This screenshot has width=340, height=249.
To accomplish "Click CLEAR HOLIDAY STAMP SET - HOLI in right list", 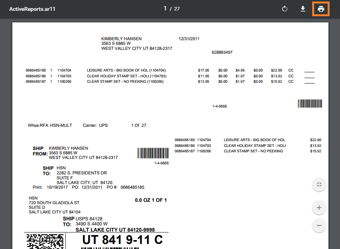I will (x=255, y=146).
